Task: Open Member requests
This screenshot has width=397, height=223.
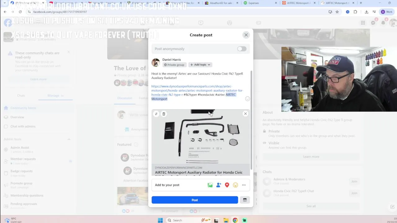Action: [23, 161]
